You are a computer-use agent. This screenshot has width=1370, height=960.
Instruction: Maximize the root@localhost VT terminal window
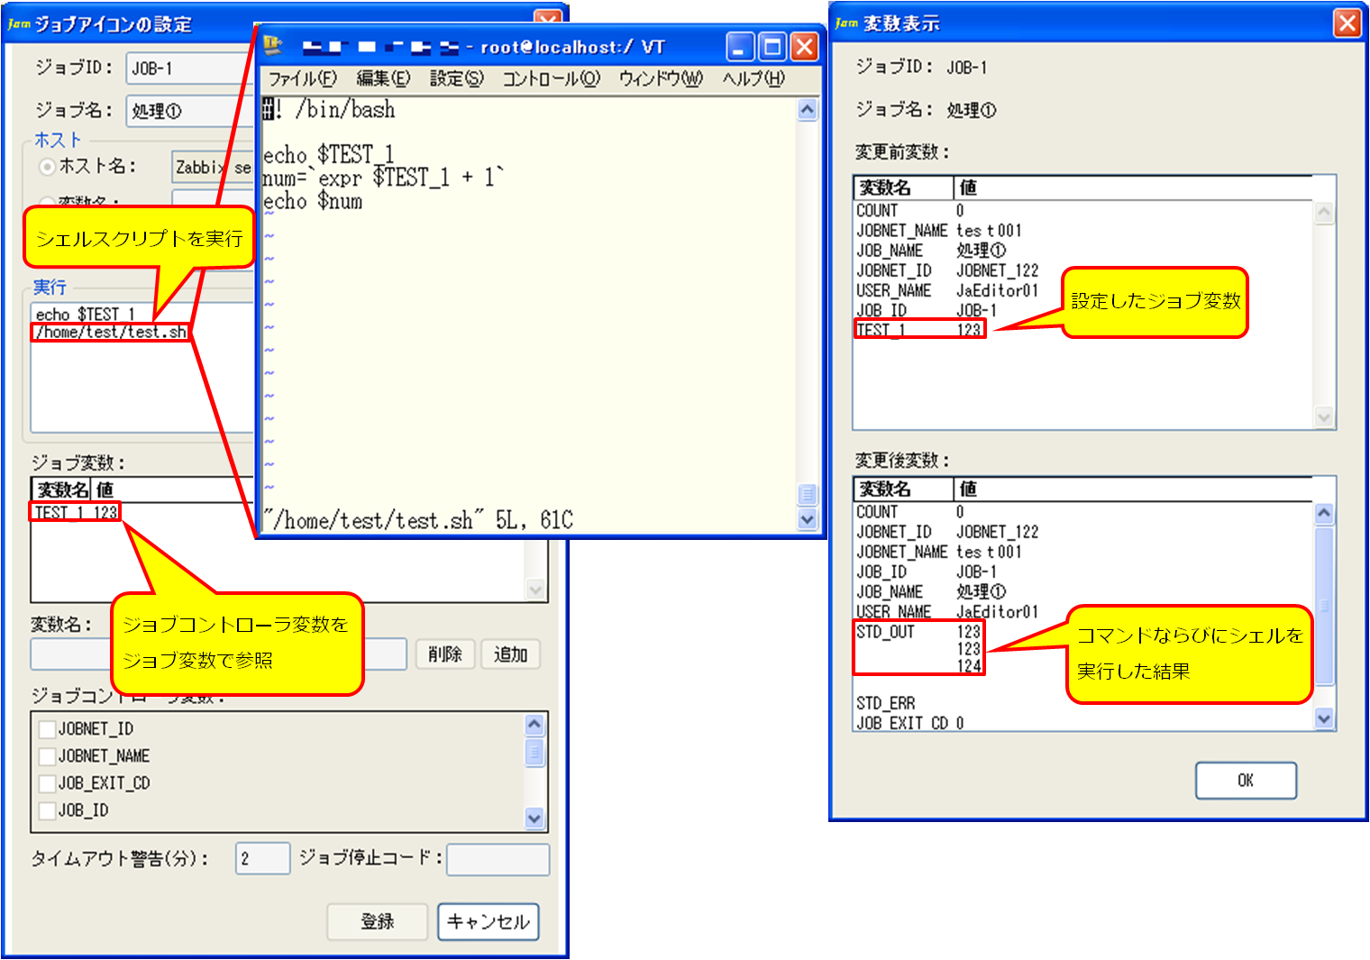772,46
